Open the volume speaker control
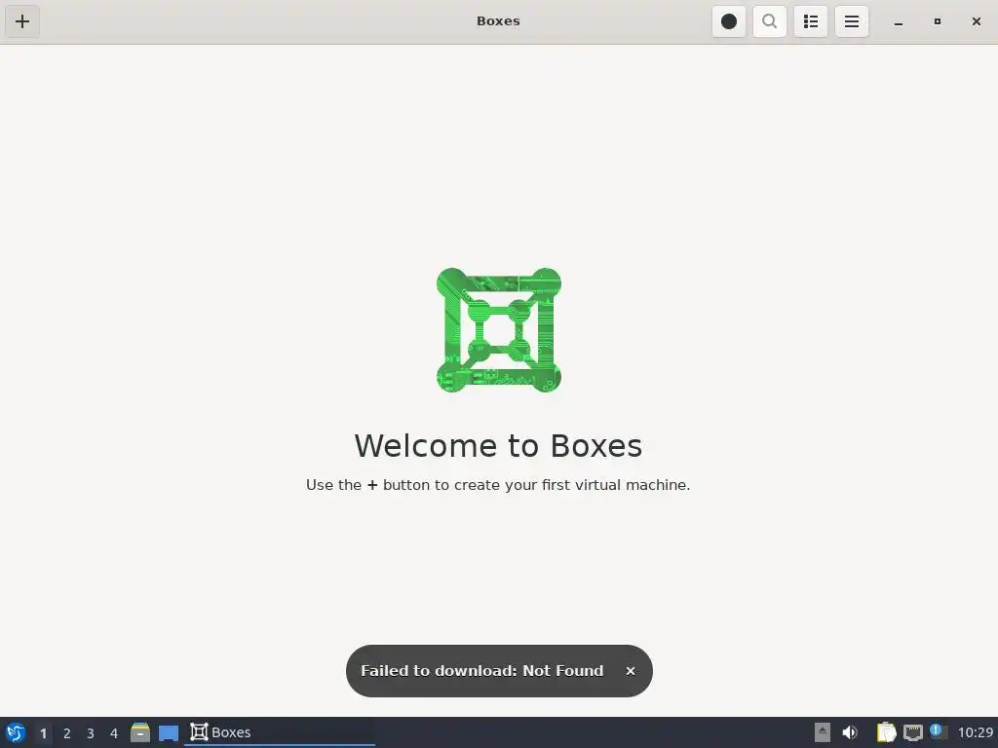The image size is (998, 748). click(850, 732)
